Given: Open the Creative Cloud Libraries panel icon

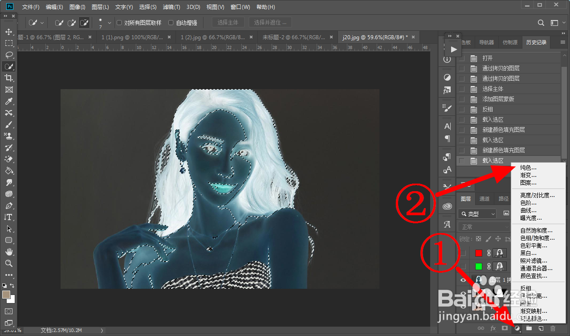Looking at the screenshot, I should coord(448,206).
